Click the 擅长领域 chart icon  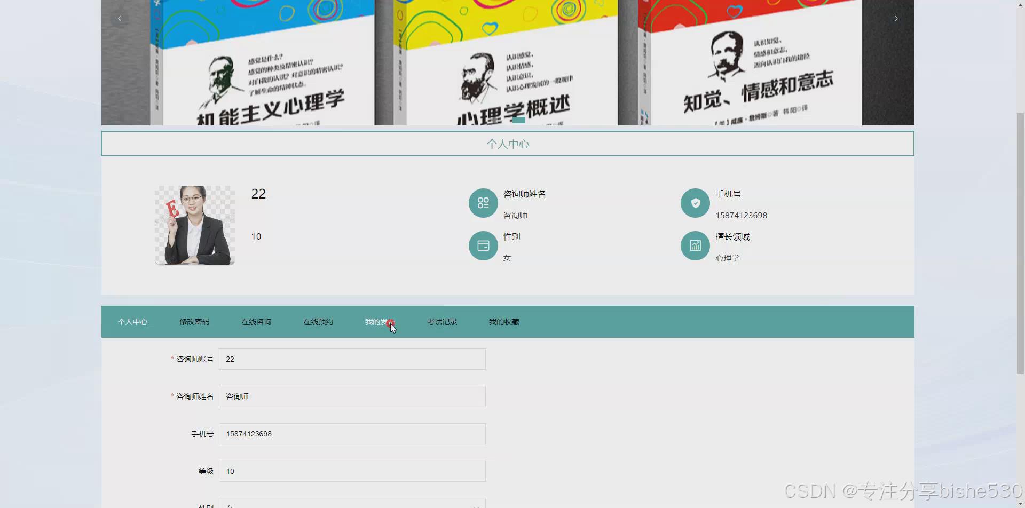tap(695, 245)
